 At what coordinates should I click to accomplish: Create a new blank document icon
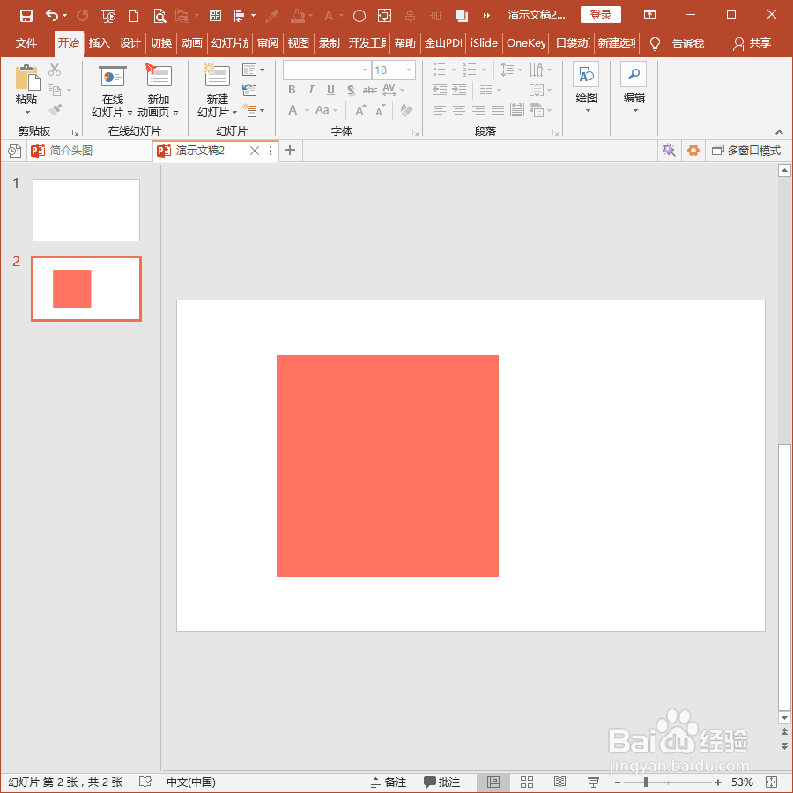(x=134, y=16)
